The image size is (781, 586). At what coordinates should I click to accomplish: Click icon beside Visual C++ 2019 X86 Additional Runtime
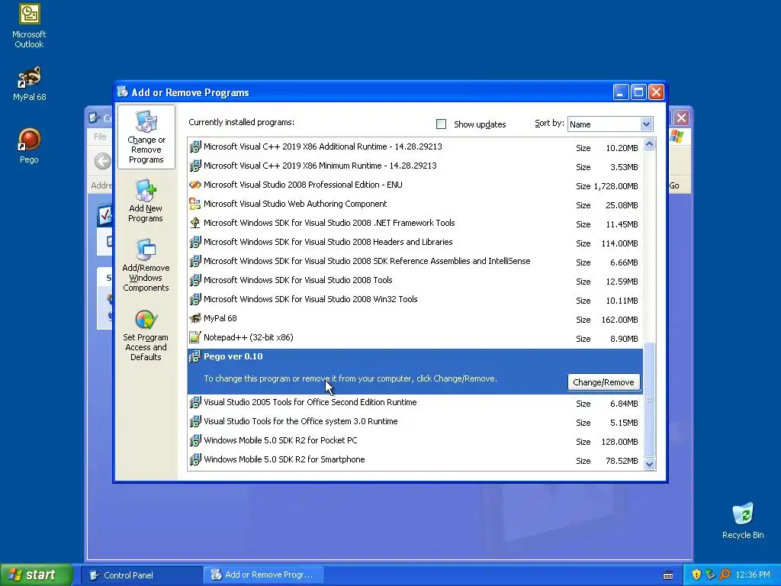tap(195, 147)
